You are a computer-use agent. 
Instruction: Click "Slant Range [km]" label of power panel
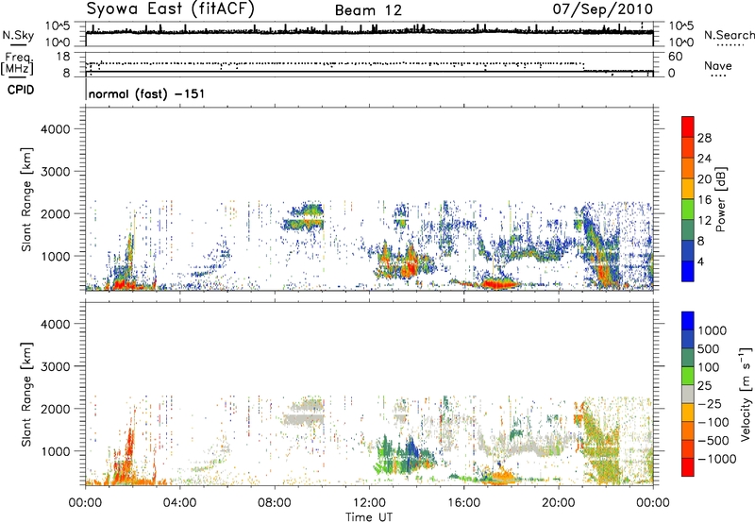26,199
